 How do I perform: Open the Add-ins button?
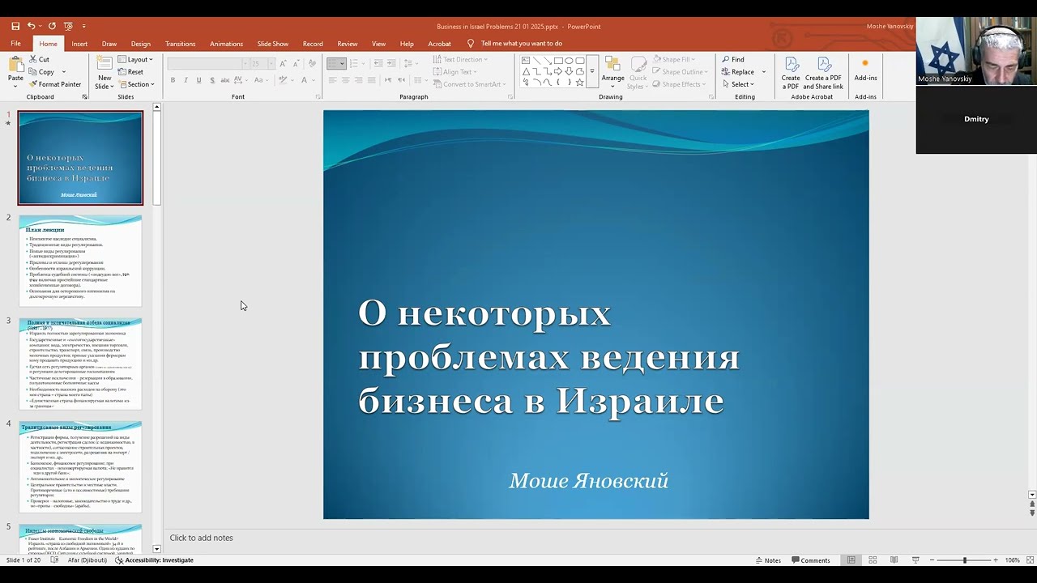click(x=865, y=68)
